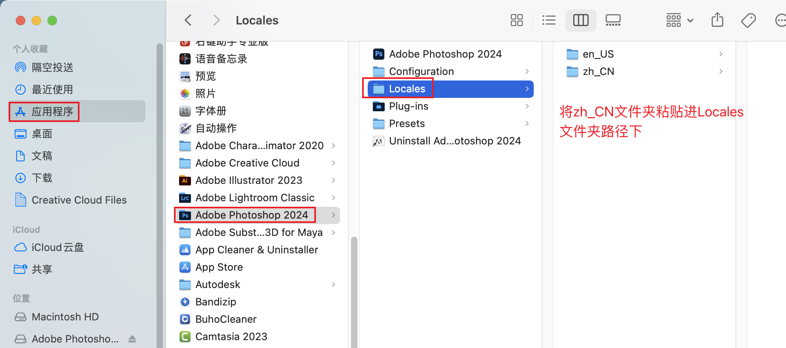The width and height of the screenshot is (786, 348).
Task: Open Documents (文稿) in sidebar
Action: 77,156
